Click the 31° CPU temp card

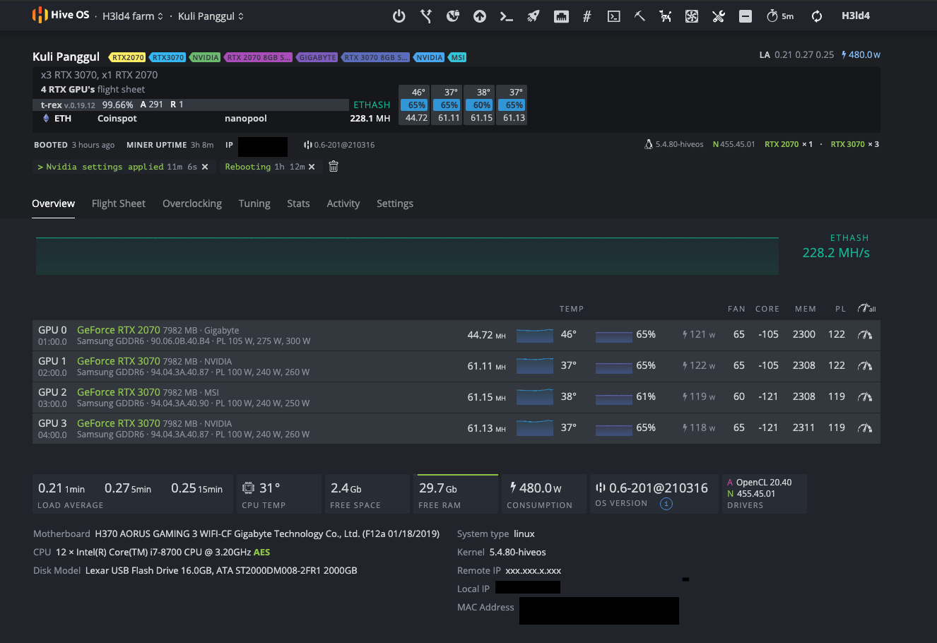tap(279, 494)
